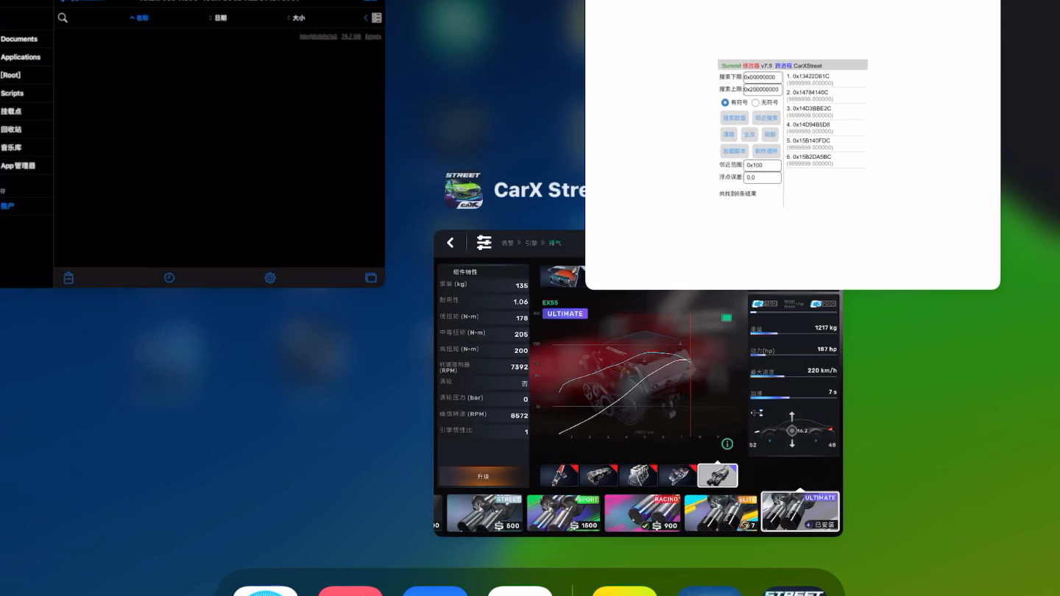Choose the installed ULTIMATE exhaust card
The height and width of the screenshot is (596, 1060).
coord(800,511)
